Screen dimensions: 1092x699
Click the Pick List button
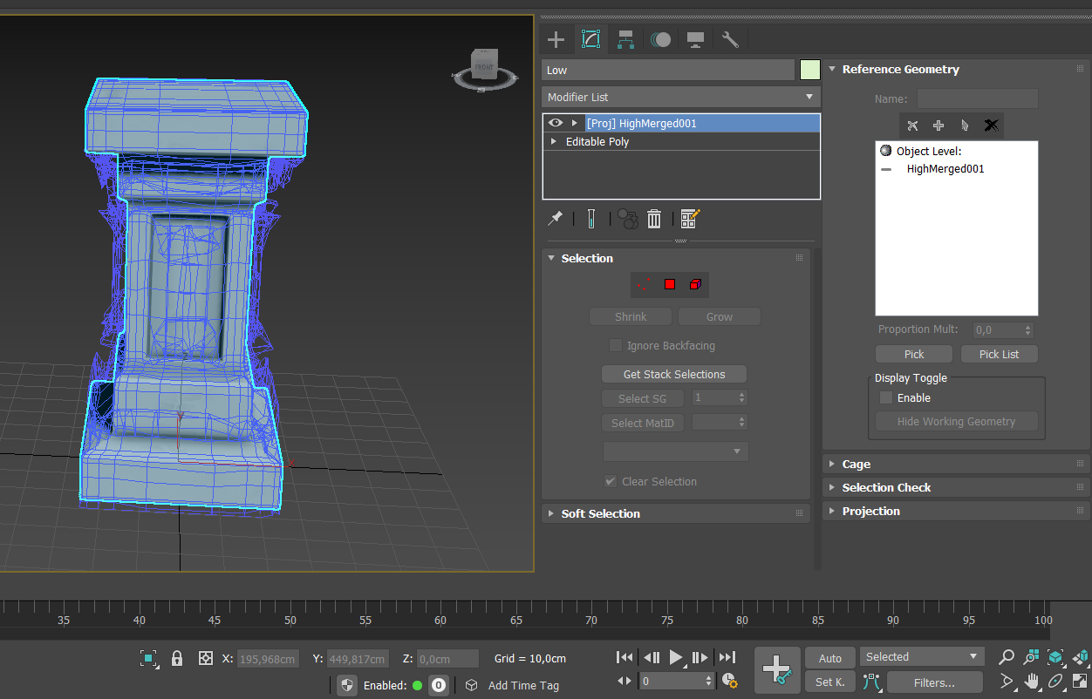click(x=999, y=354)
